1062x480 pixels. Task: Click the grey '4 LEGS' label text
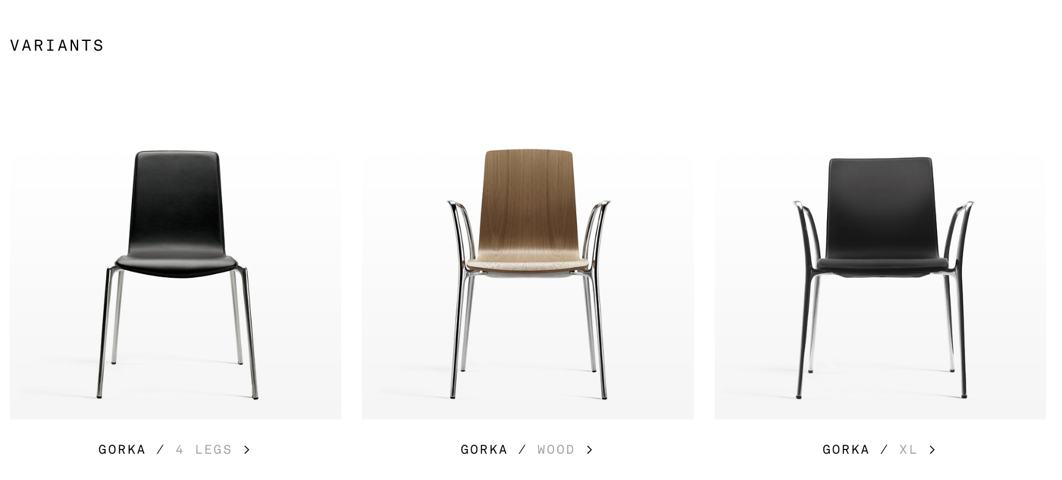(204, 449)
